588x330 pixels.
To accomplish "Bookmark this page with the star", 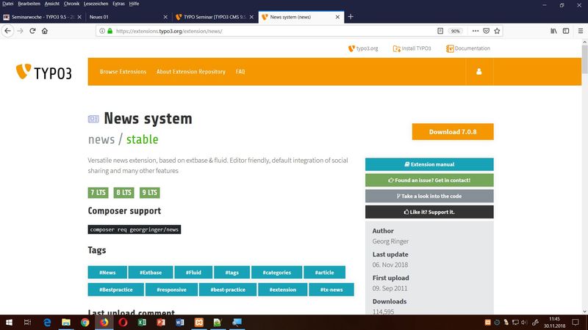I will [x=497, y=31].
